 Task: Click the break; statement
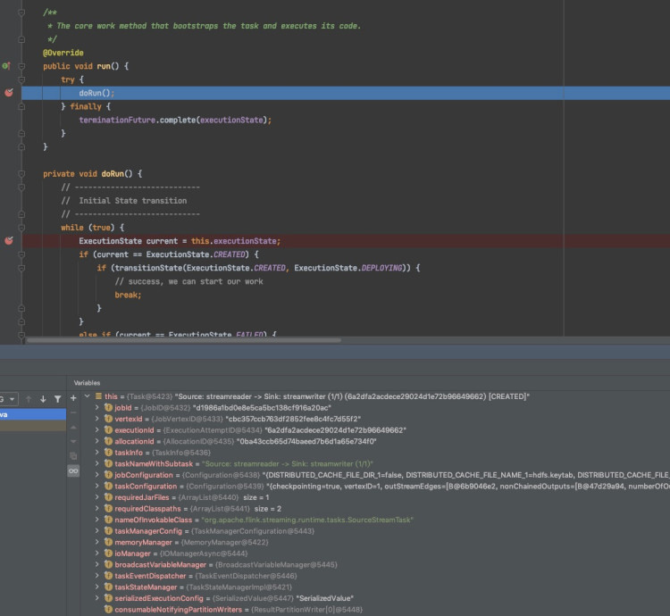[x=128, y=295]
